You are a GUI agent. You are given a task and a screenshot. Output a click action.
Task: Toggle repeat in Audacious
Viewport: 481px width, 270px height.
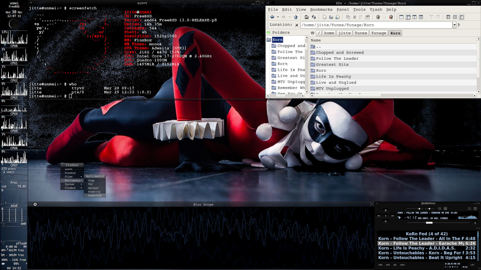click(475, 208)
